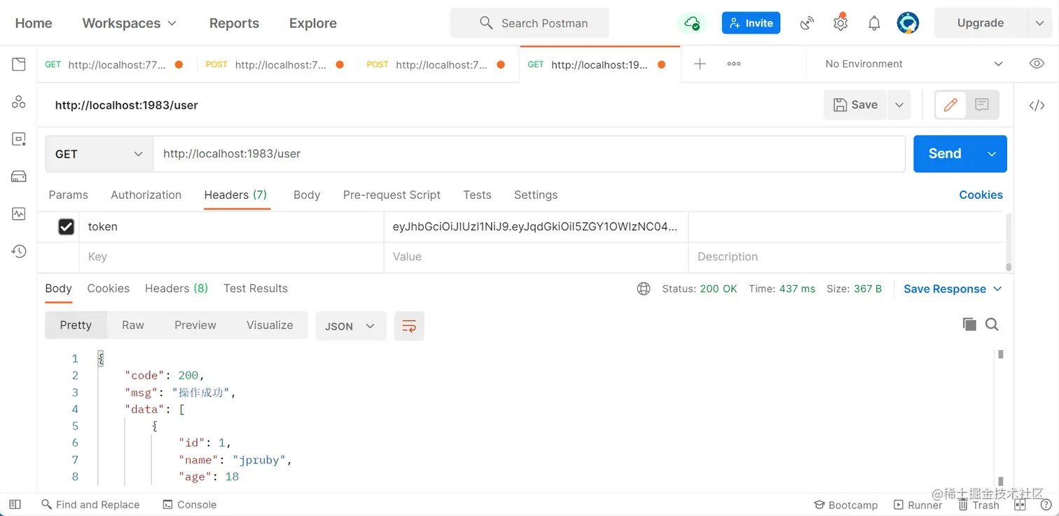The height and width of the screenshot is (516, 1059).
Task: Select the comments mode icon
Action: click(982, 105)
